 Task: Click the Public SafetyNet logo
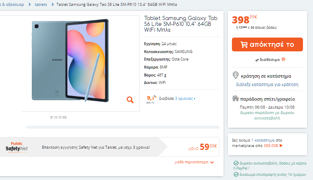tap(17, 147)
